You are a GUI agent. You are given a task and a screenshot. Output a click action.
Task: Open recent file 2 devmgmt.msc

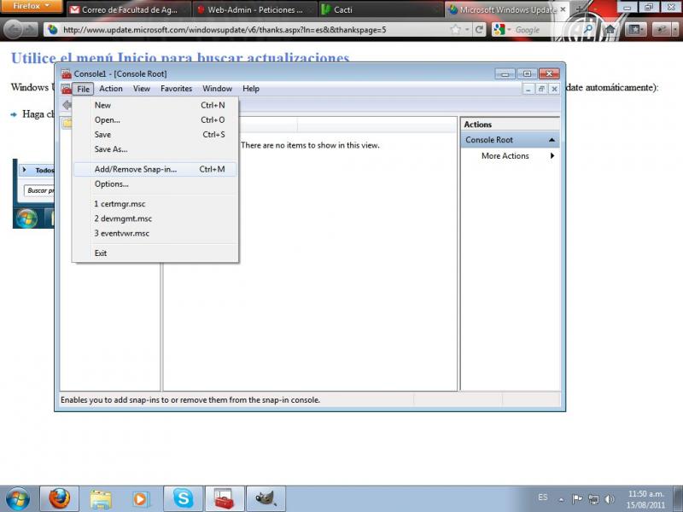[155, 218]
